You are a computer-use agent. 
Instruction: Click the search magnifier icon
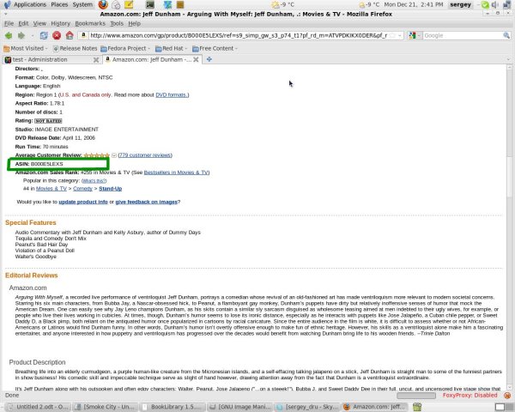tap(506, 35)
